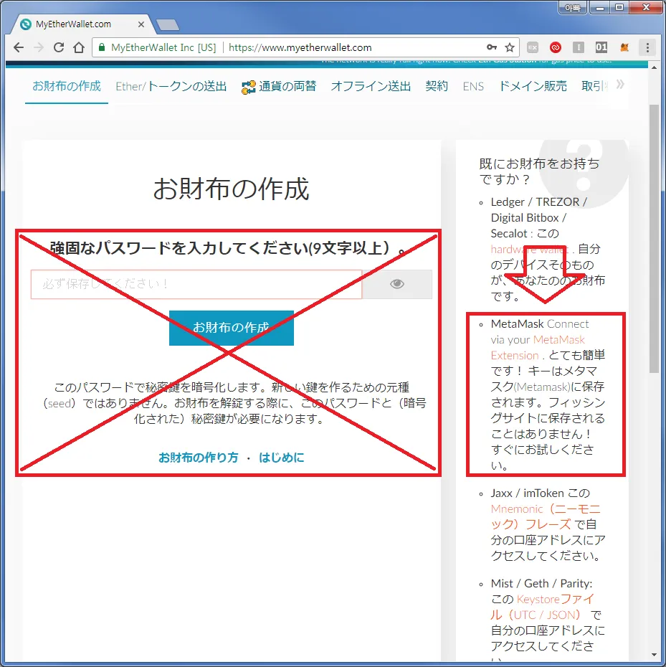Screen dimensions: 666x667
Task: Open the MetaMask fox extension
Action: 624,47
